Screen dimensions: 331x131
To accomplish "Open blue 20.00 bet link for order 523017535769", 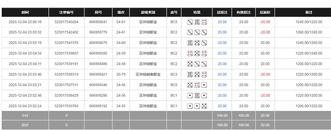I will (222, 106).
